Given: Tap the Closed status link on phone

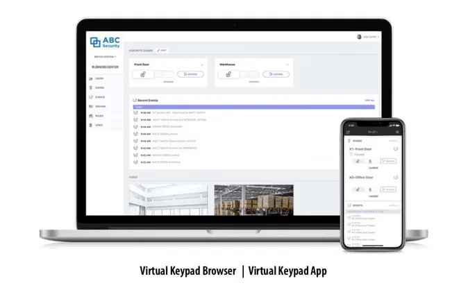Looking at the screenshot, I should [359, 154].
